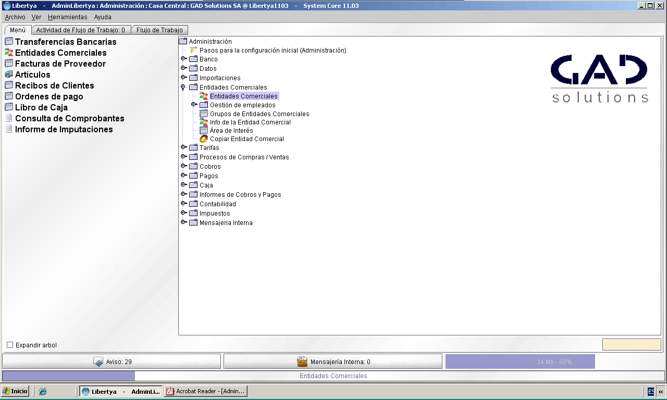Click the Datos folder icon

(193, 69)
